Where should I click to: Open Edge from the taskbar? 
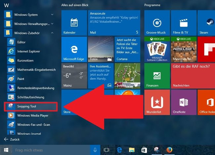tap(119, 150)
